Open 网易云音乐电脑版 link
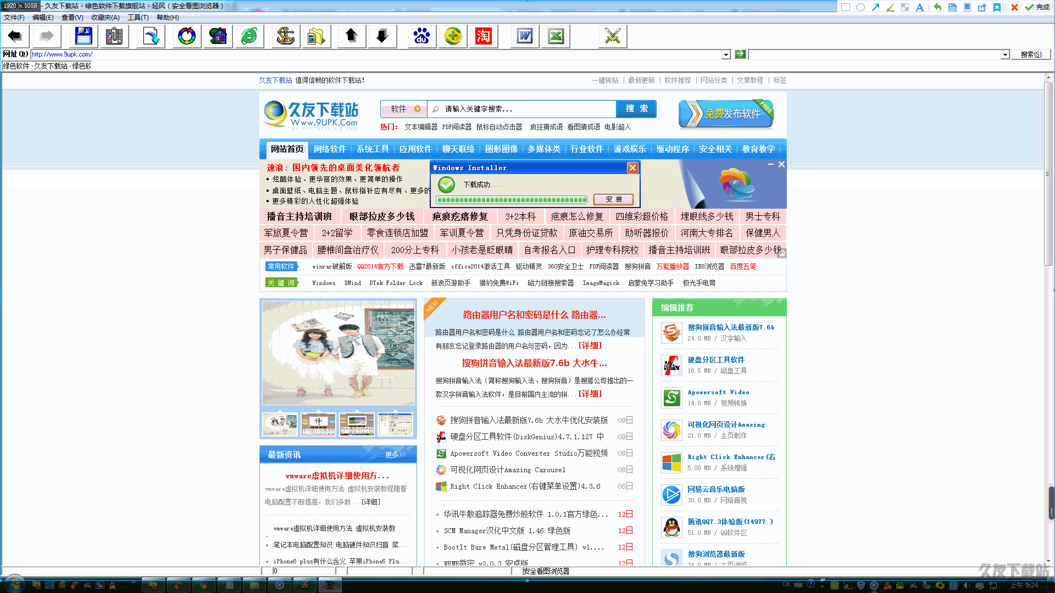Viewport: 1055px width, 593px height. pos(716,489)
